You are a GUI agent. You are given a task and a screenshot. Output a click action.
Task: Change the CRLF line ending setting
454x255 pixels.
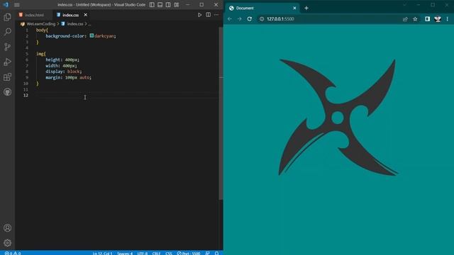pos(156,253)
